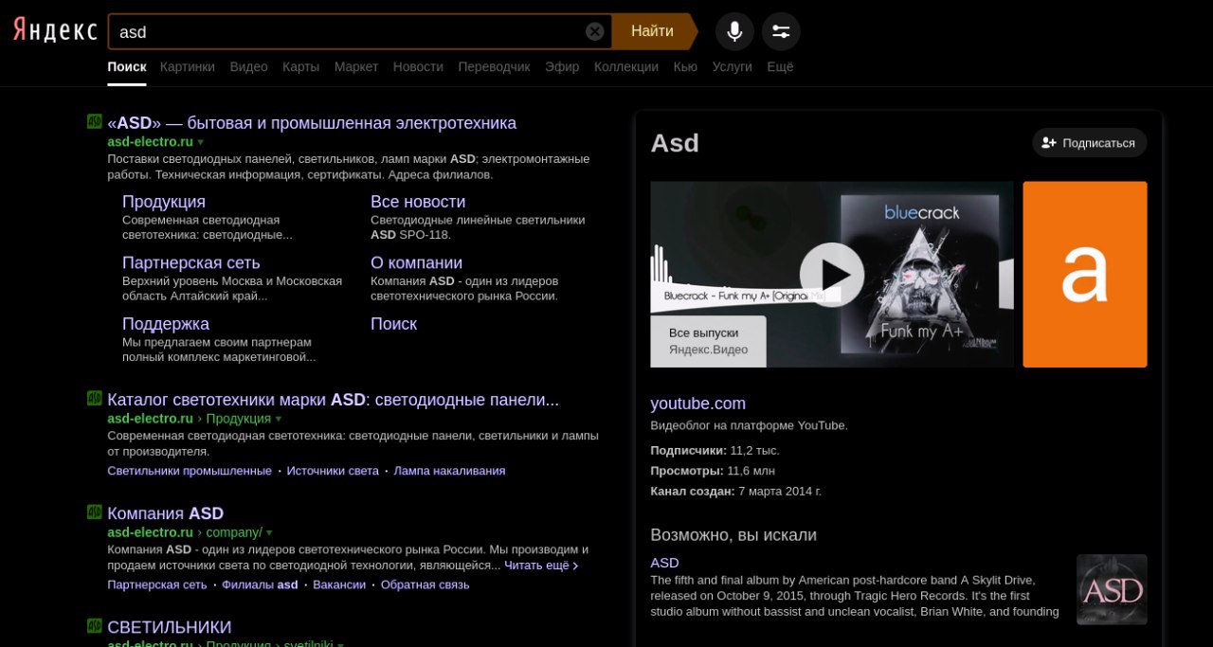Screen dimensions: 1213x647
Task: Open Каталог светотехники марки ASD result
Action: (x=333, y=400)
